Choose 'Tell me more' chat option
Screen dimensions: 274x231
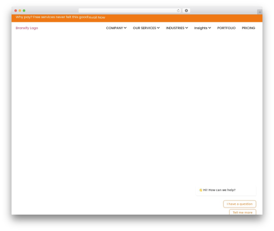point(243,212)
